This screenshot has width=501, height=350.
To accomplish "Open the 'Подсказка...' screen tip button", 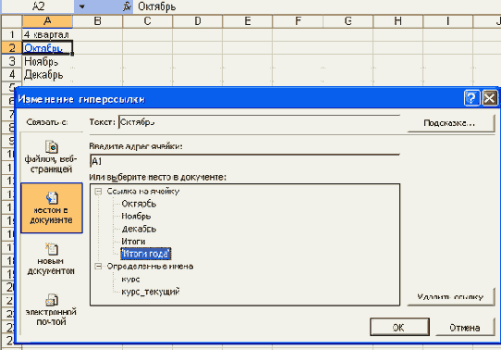I will click(x=450, y=123).
